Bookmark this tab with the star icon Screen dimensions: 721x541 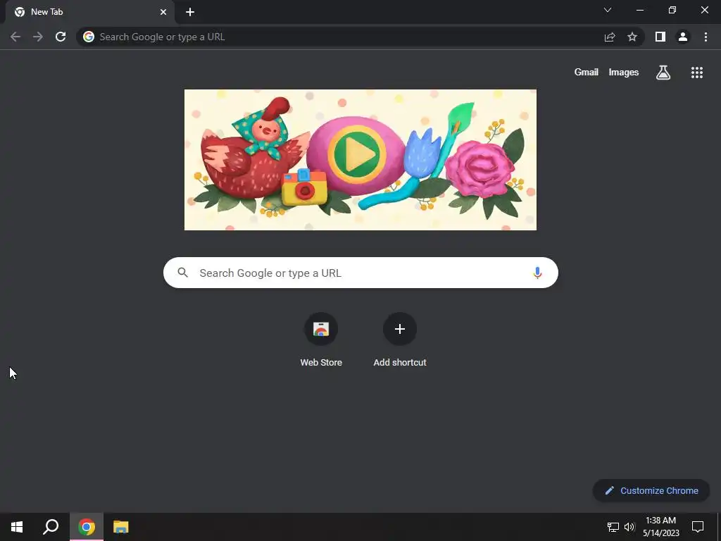tap(632, 37)
